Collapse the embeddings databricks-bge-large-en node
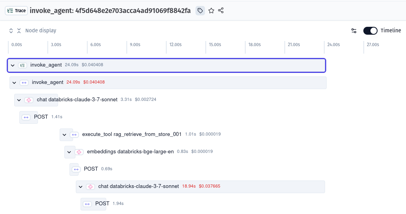The width and height of the screenshot is (406, 214). point(69,152)
